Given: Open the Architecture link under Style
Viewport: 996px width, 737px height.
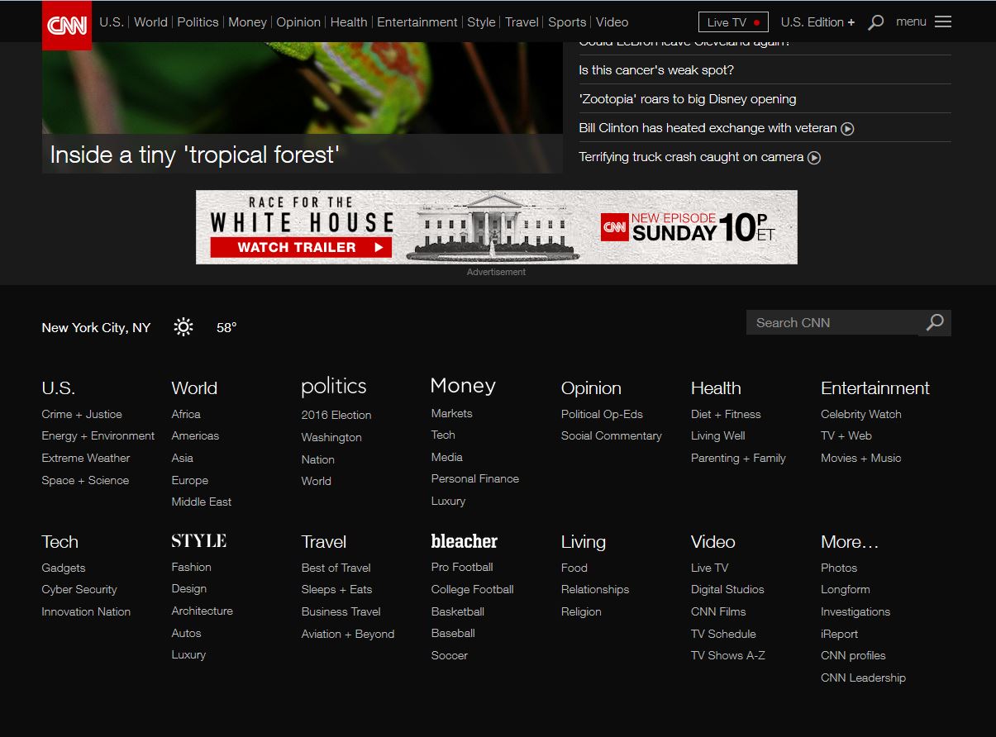Looking at the screenshot, I should tap(203, 611).
